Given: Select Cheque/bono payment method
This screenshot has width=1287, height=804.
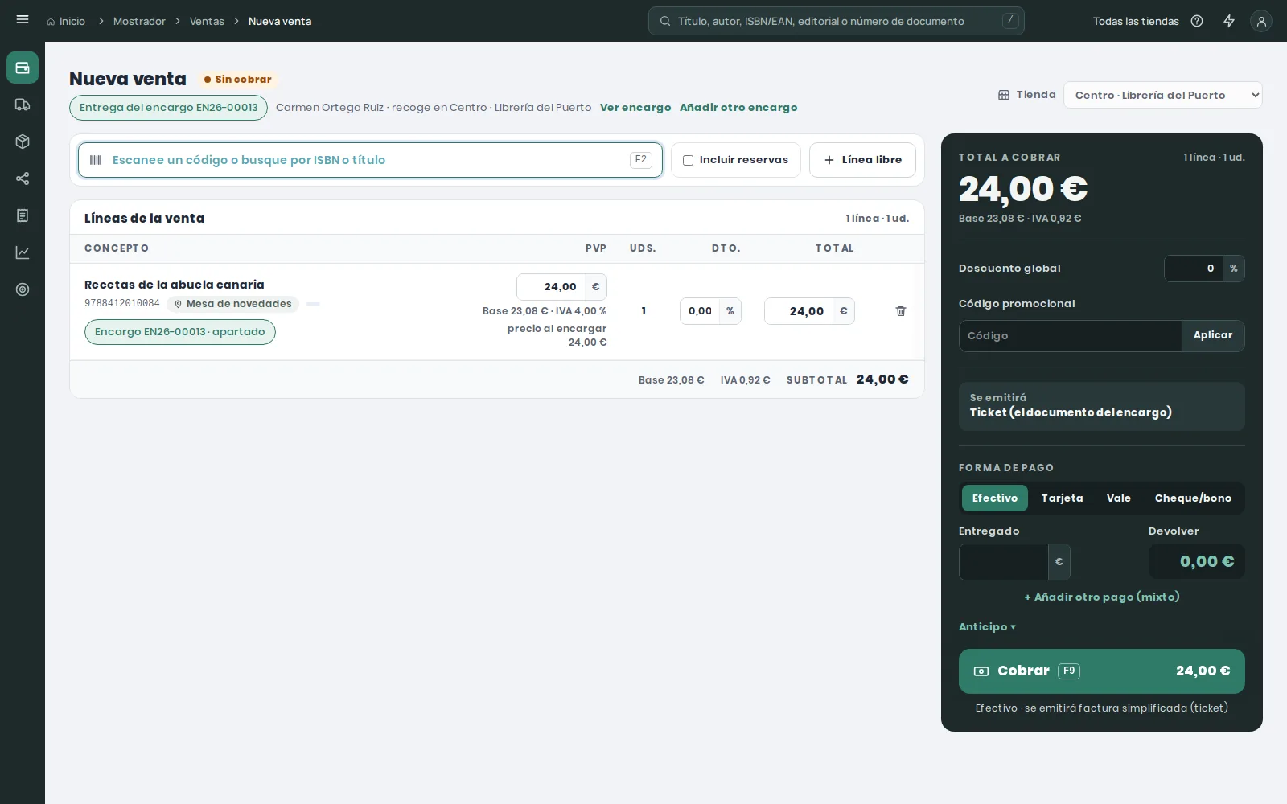Looking at the screenshot, I should pos(1193,498).
